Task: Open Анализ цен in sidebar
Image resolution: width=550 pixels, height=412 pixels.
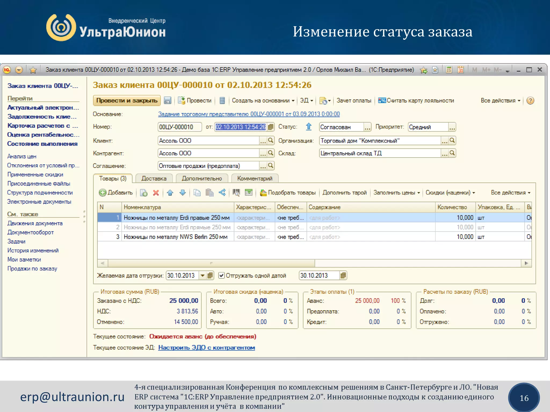Action: point(22,156)
